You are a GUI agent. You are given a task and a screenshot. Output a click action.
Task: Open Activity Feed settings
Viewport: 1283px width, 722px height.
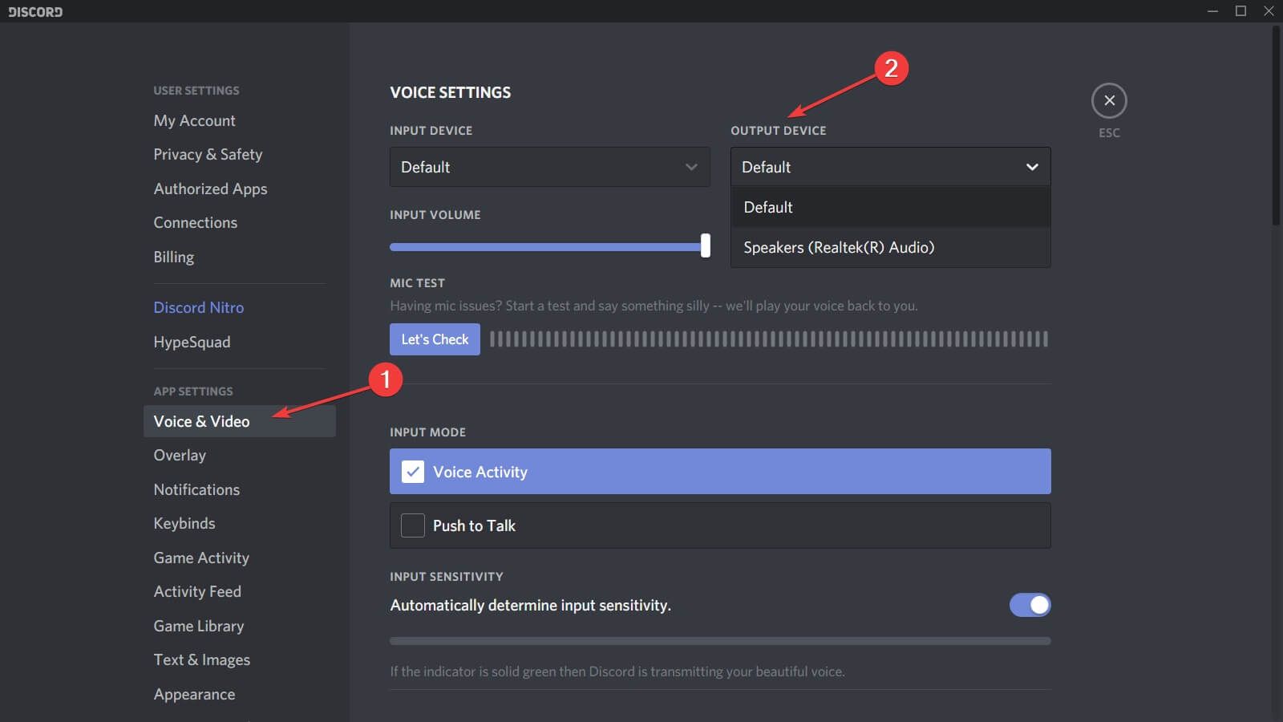[x=197, y=591]
